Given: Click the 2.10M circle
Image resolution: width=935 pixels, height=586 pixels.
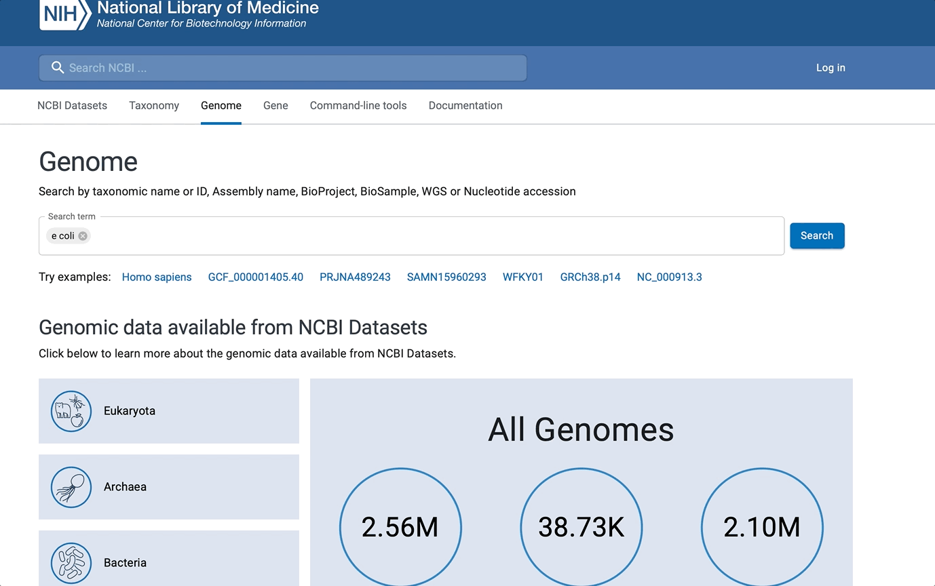Looking at the screenshot, I should [x=762, y=528].
